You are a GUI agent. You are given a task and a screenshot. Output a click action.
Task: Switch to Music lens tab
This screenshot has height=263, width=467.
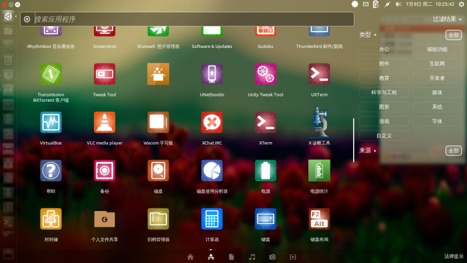coord(252,257)
